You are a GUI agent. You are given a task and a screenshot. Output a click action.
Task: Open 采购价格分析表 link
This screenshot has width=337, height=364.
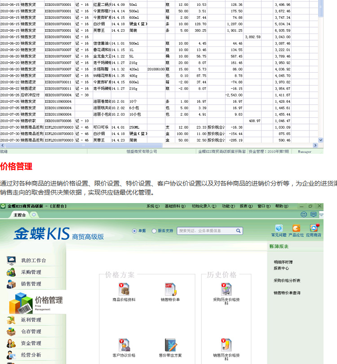point(287,281)
